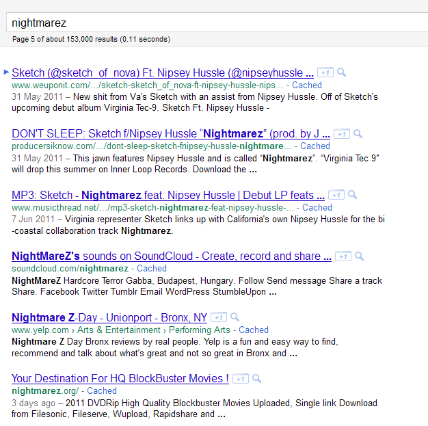Click preview magnifier beside Sketch weuponit result

pyautogui.click(x=341, y=72)
